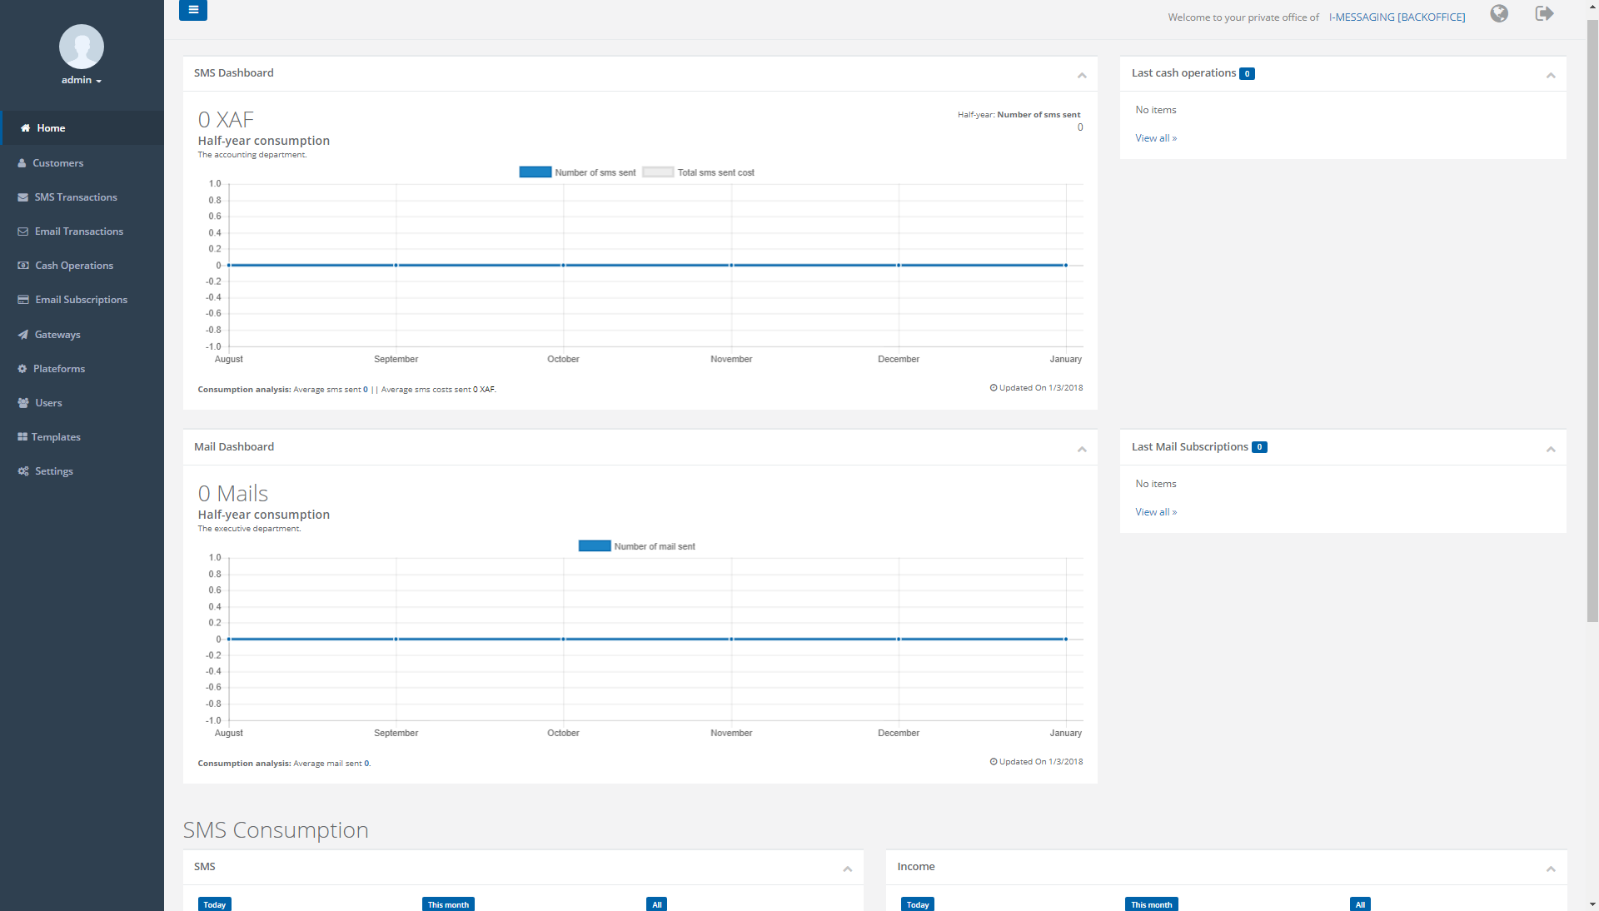Open the admin user dropdown

point(81,80)
